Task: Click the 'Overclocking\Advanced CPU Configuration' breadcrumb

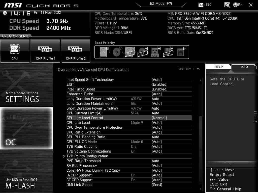Action: (93, 70)
